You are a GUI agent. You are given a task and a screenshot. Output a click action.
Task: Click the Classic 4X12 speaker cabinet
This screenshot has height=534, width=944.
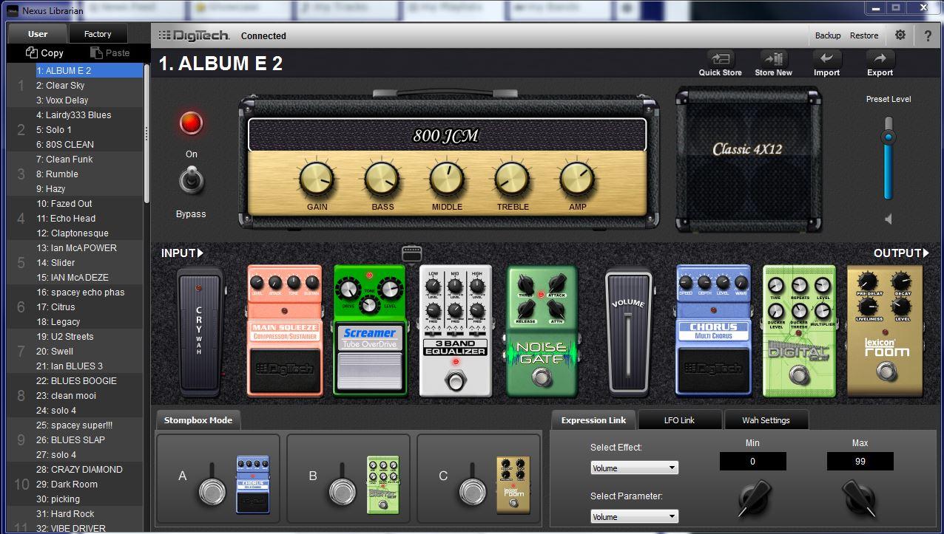(x=748, y=159)
